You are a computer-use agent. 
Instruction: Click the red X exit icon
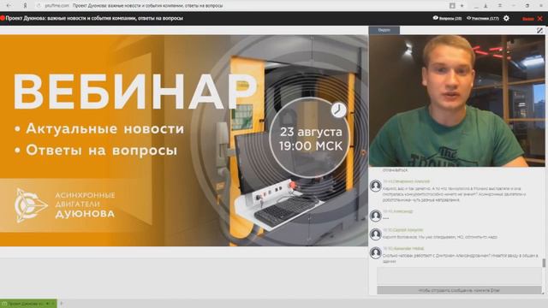pos(540,18)
